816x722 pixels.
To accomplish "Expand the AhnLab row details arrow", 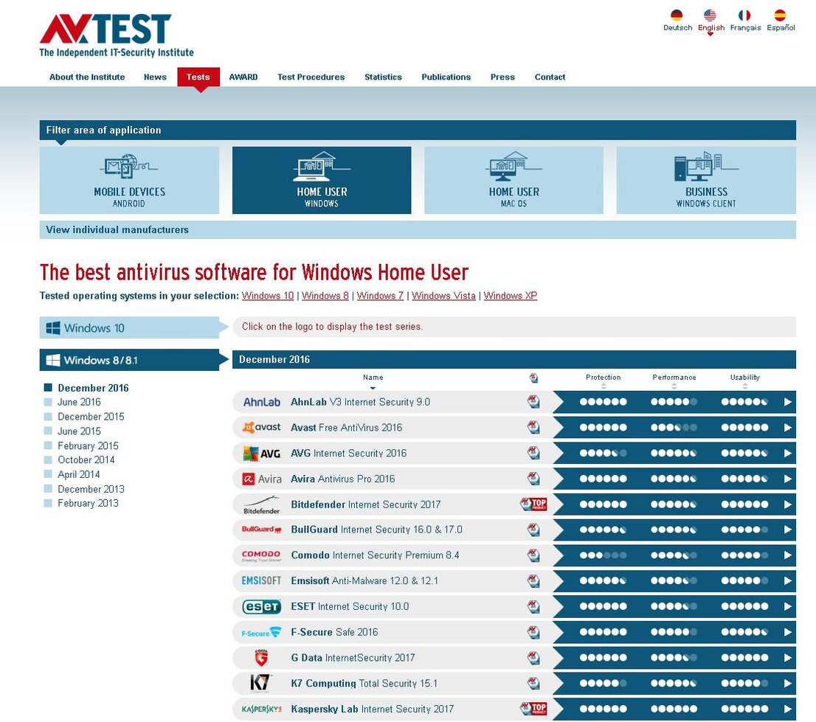I will (788, 401).
